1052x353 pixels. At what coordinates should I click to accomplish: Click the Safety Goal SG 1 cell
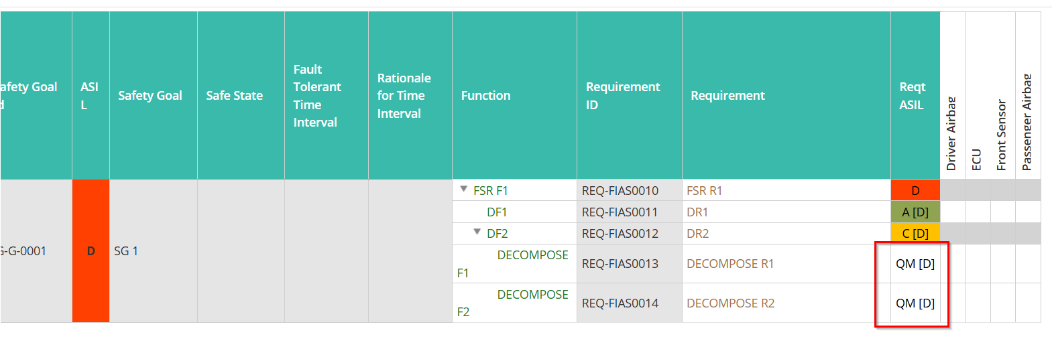click(154, 251)
